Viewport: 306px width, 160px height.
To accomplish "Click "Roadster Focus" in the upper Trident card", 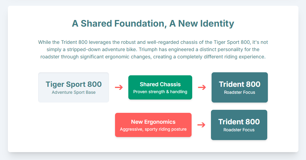I will (239, 92).
